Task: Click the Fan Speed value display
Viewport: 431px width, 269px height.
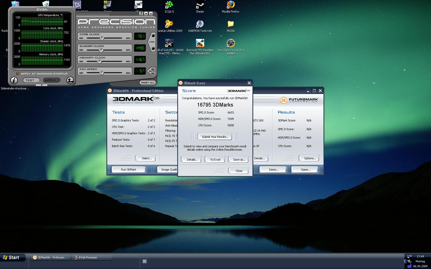Action: (x=140, y=71)
